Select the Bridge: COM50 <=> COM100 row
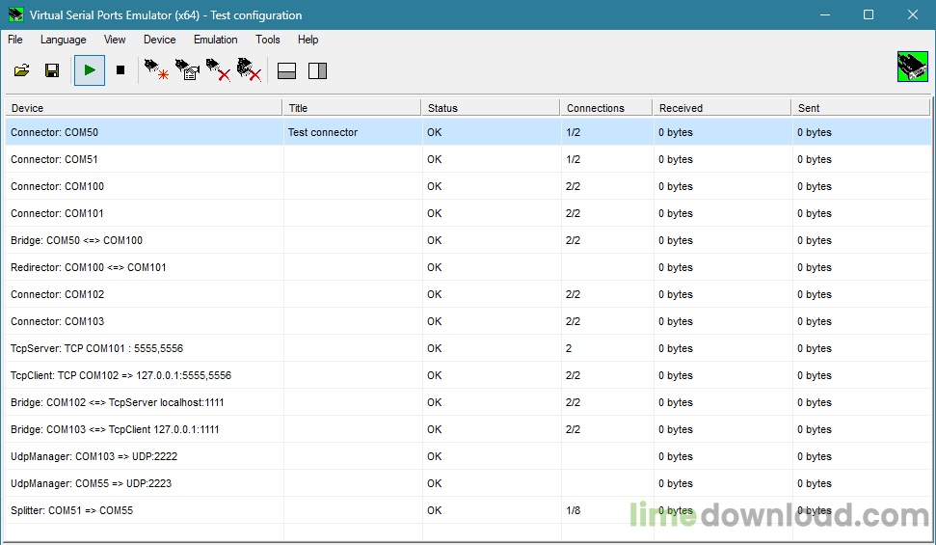 click(x=77, y=240)
